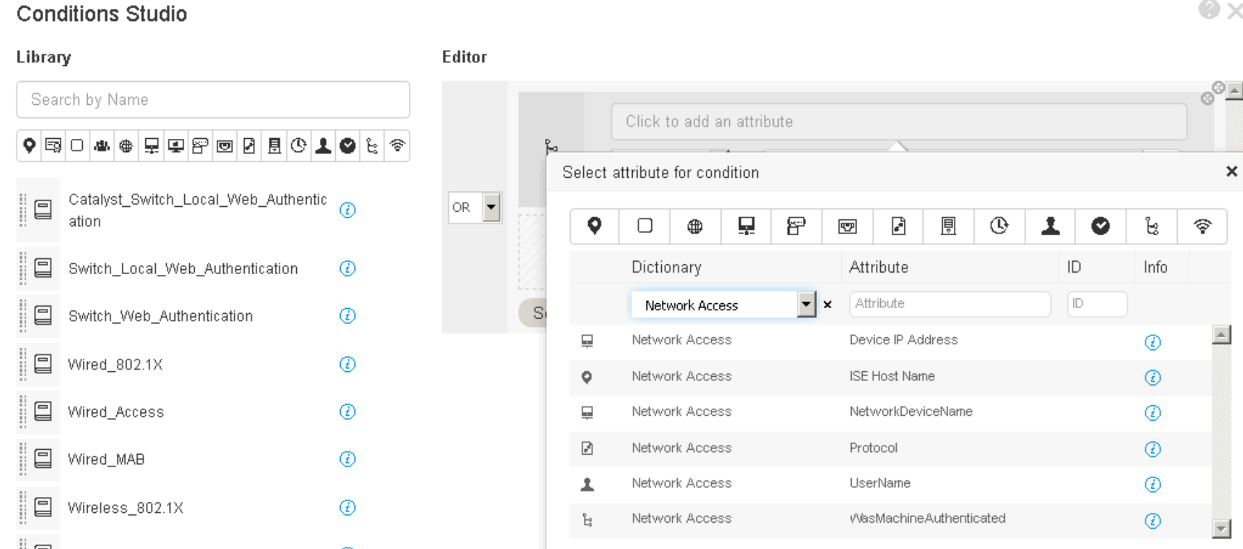This screenshot has height=549, width=1243.
Task: Show info for Wired_802.1X condition
Action: click(348, 364)
